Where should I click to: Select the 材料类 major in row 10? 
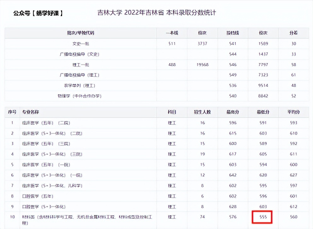click(87, 220)
